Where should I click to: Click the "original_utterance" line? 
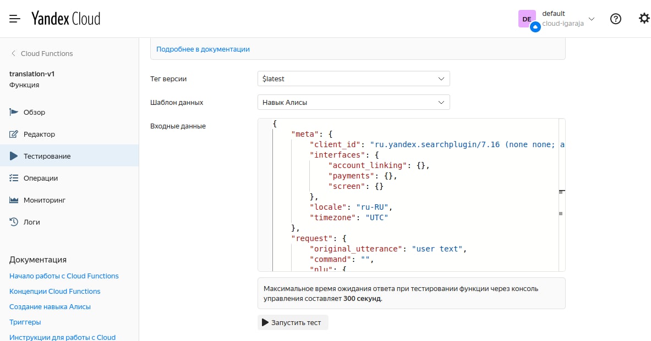point(388,249)
